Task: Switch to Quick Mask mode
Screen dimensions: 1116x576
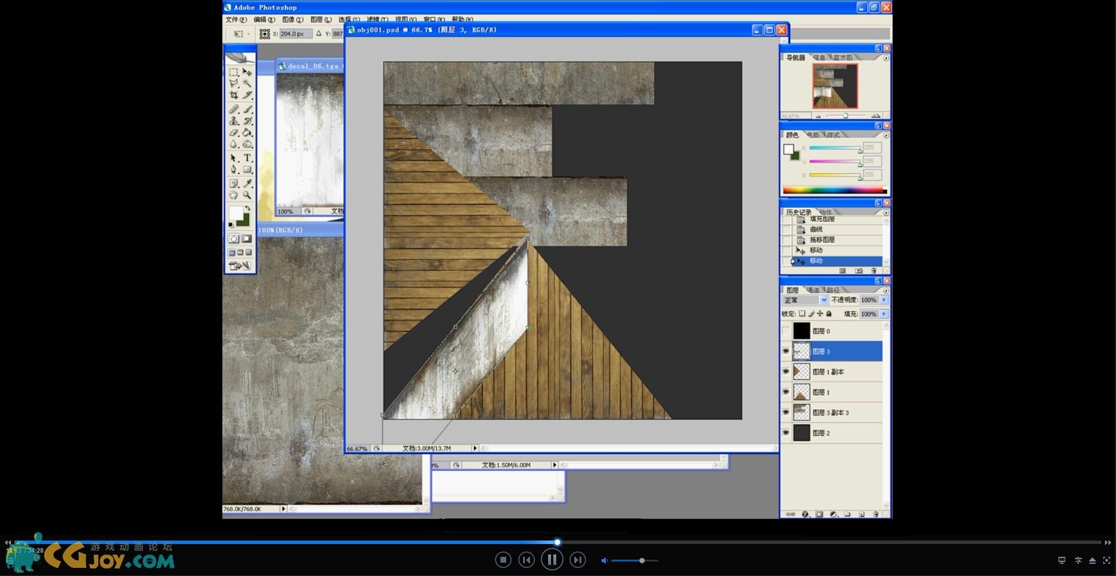Action: click(247, 239)
